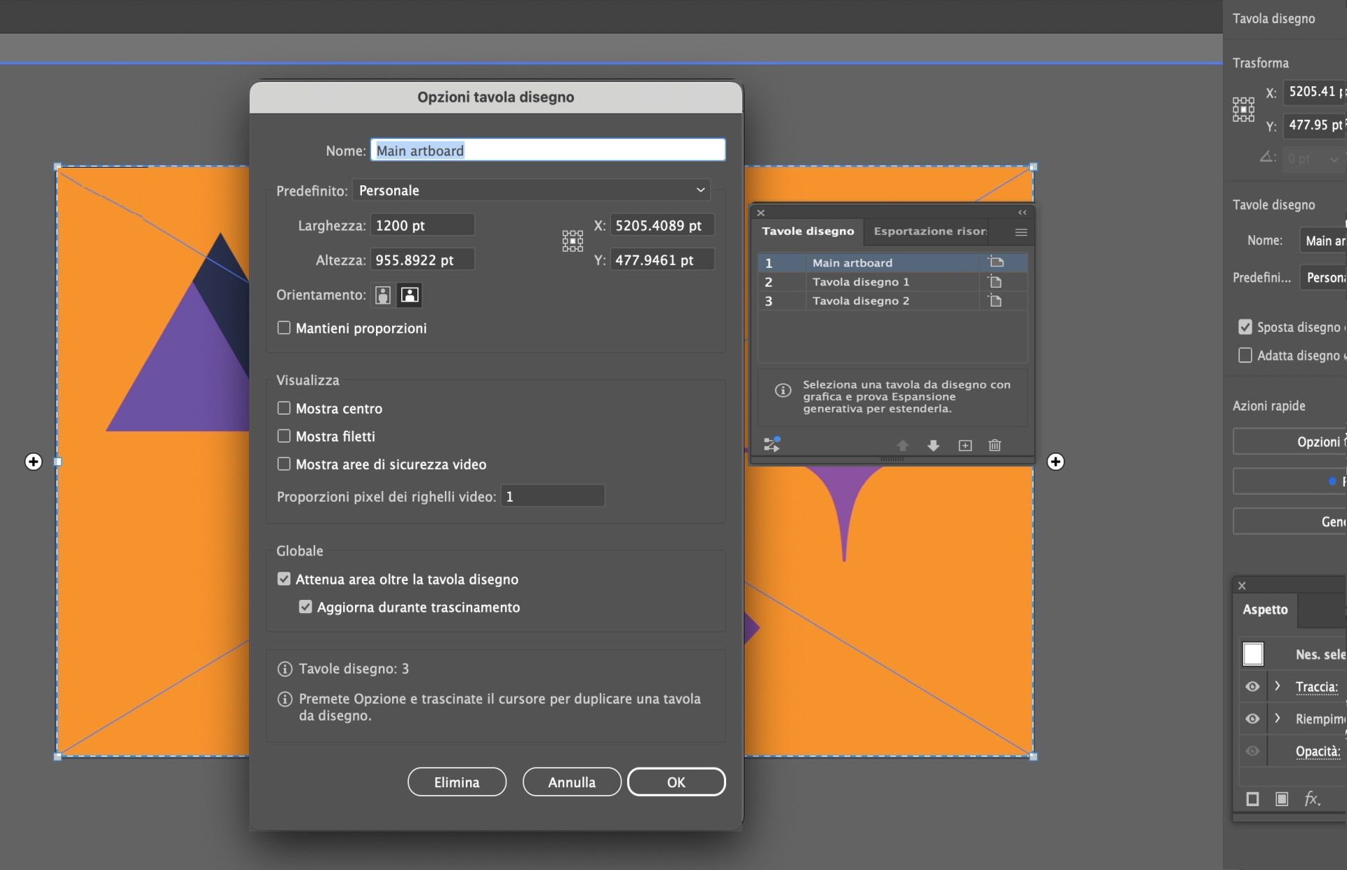
Task: Select portrait orientation icon
Action: pyautogui.click(x=382, y=295)
